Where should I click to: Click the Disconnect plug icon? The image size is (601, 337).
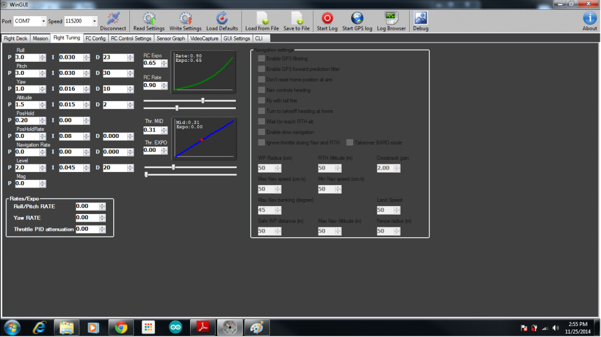tap(113, 18)
